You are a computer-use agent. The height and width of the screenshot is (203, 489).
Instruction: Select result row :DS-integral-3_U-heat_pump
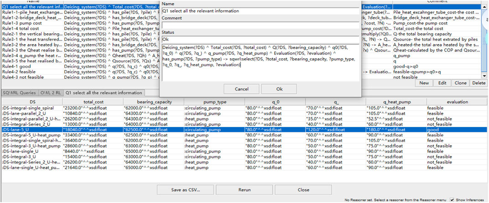click(244, 146)
